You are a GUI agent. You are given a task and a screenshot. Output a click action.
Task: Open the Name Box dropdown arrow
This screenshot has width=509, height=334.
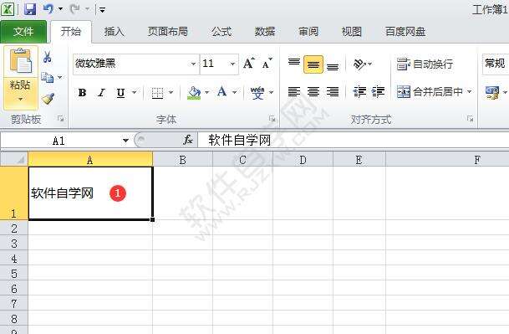[x=125, y=141]
